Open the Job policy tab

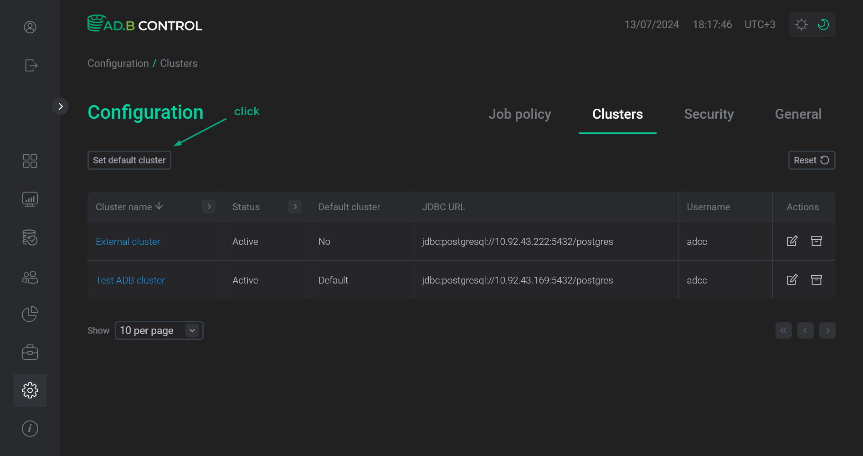point(520,114)
